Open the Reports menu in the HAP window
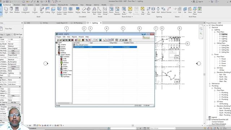This screenshot has width=231, height=130. click(x=74, y=37)
